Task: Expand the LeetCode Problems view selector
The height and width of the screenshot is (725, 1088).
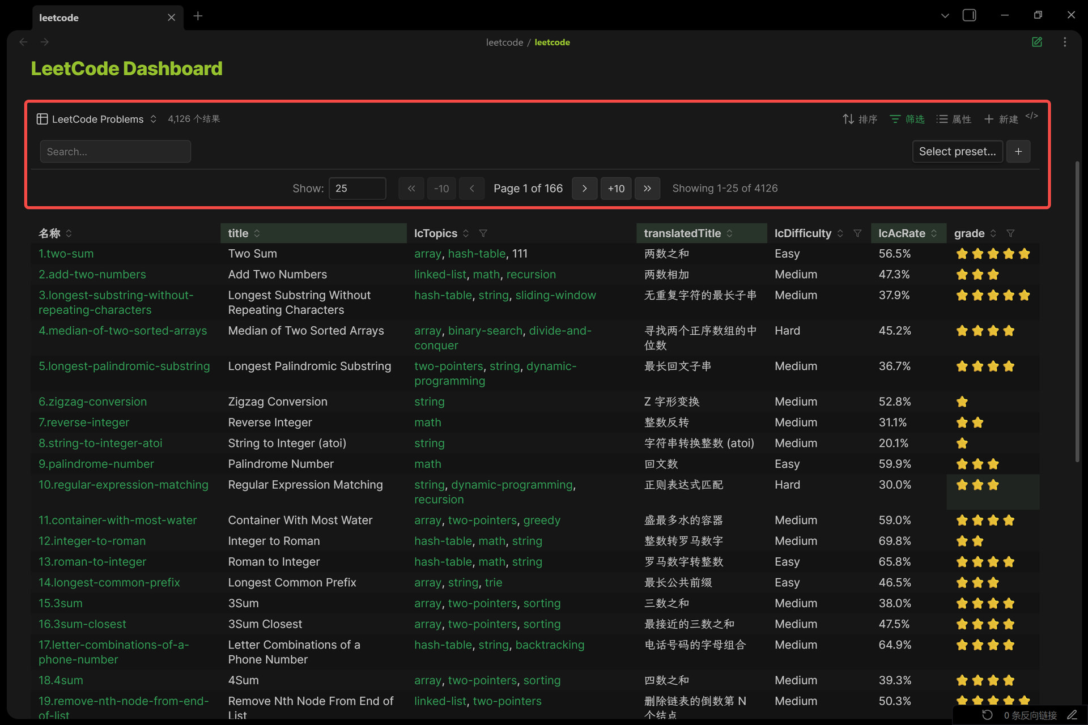Action: coord(97,119)
